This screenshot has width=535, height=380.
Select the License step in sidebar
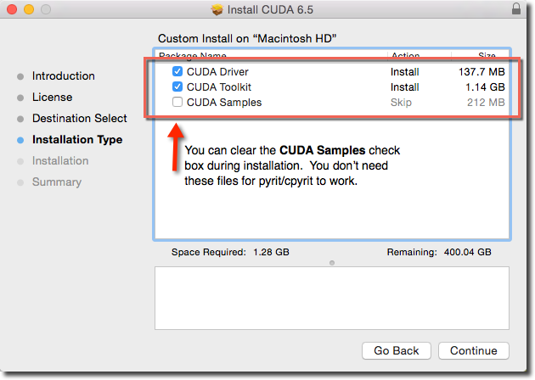click(52, 98)
